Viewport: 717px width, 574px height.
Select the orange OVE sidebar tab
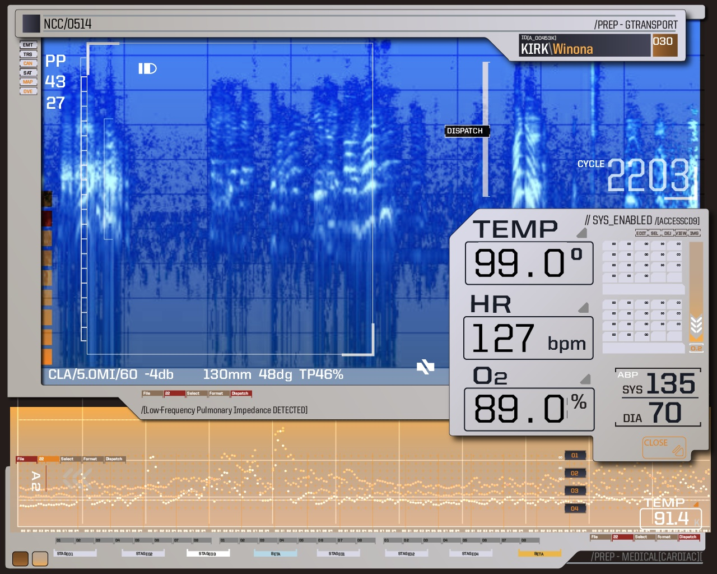28,91
